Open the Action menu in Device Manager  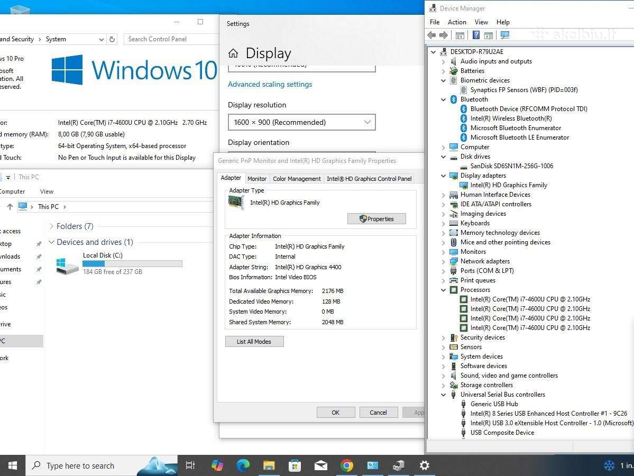pos(457,22)
